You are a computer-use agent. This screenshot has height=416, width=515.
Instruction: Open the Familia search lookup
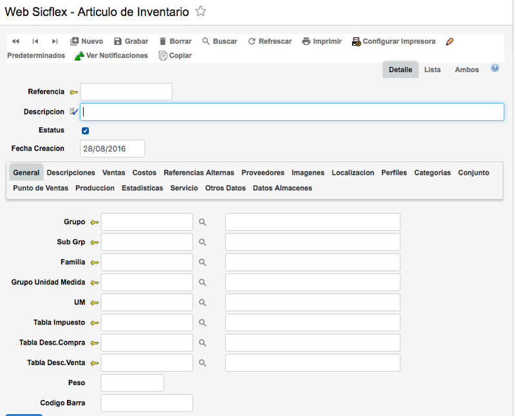(202, 262)
